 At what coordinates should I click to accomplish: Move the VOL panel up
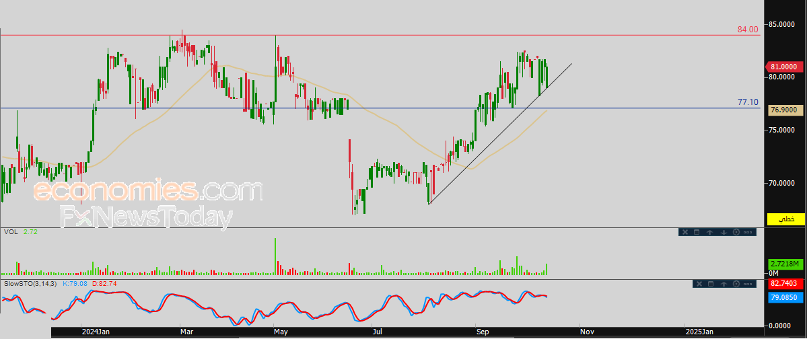pos(710,232)
